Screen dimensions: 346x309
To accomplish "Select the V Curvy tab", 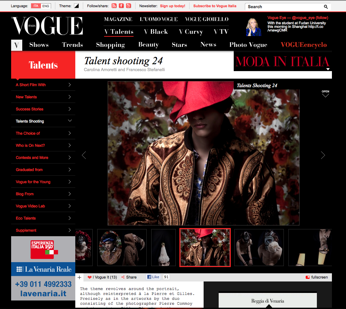I will (191, 32).
